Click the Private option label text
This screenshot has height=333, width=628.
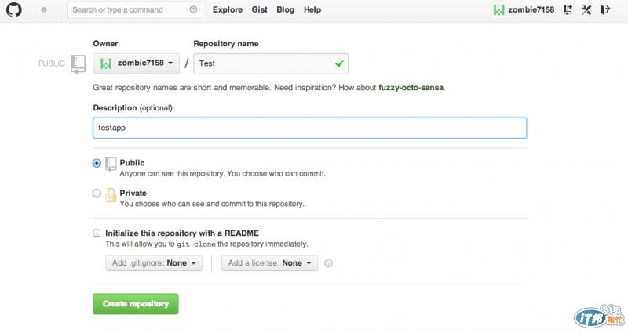pyautogui.click(x=133, y=193)
